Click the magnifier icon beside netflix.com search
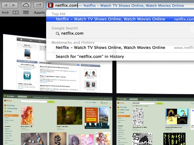 tap(57, 34)
